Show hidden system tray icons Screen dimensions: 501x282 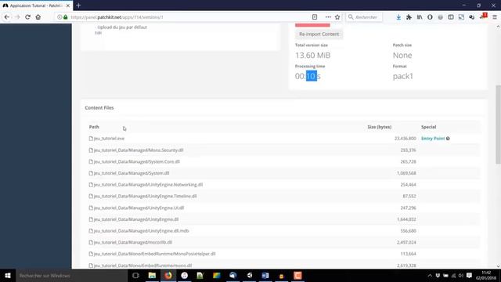(430, 276)
